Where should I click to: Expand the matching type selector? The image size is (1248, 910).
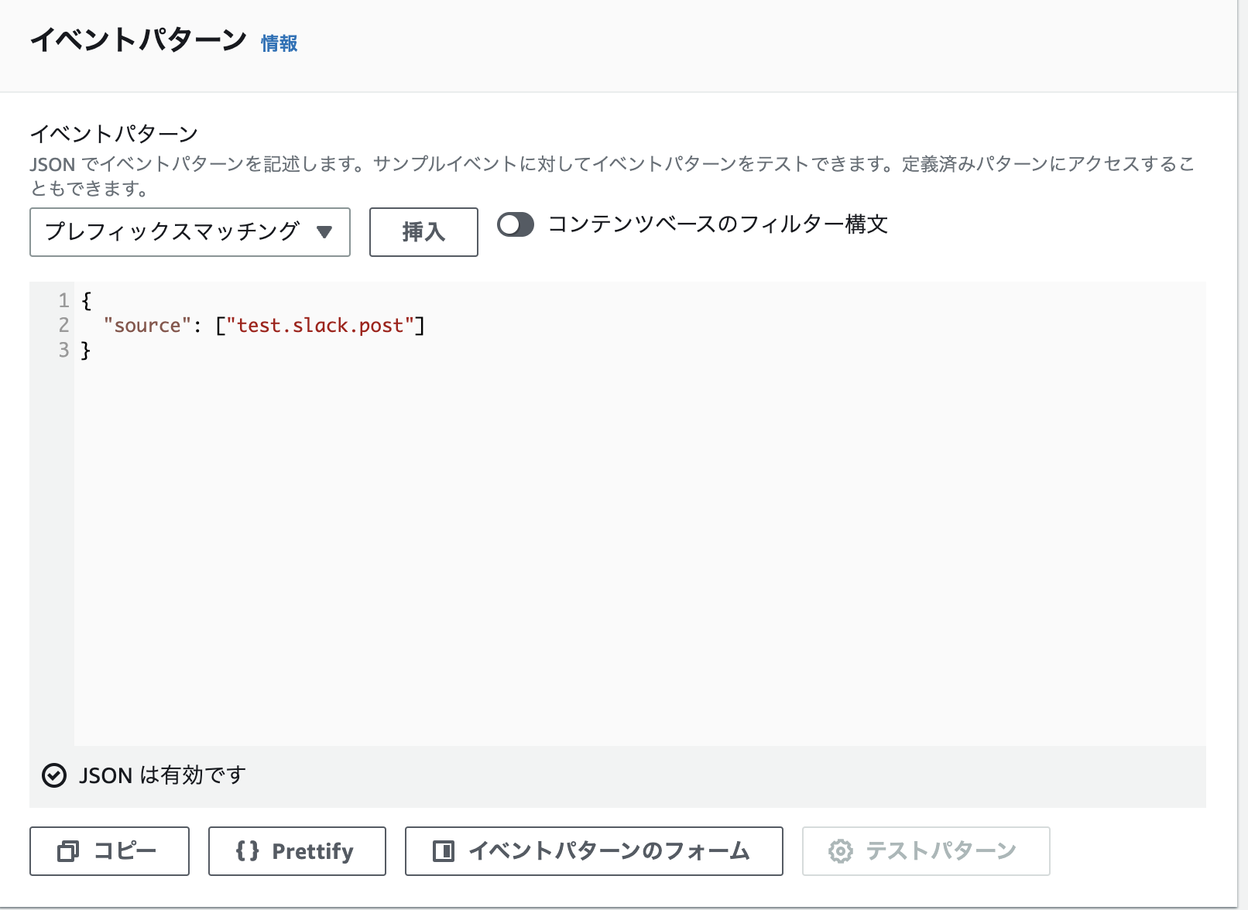190,232
